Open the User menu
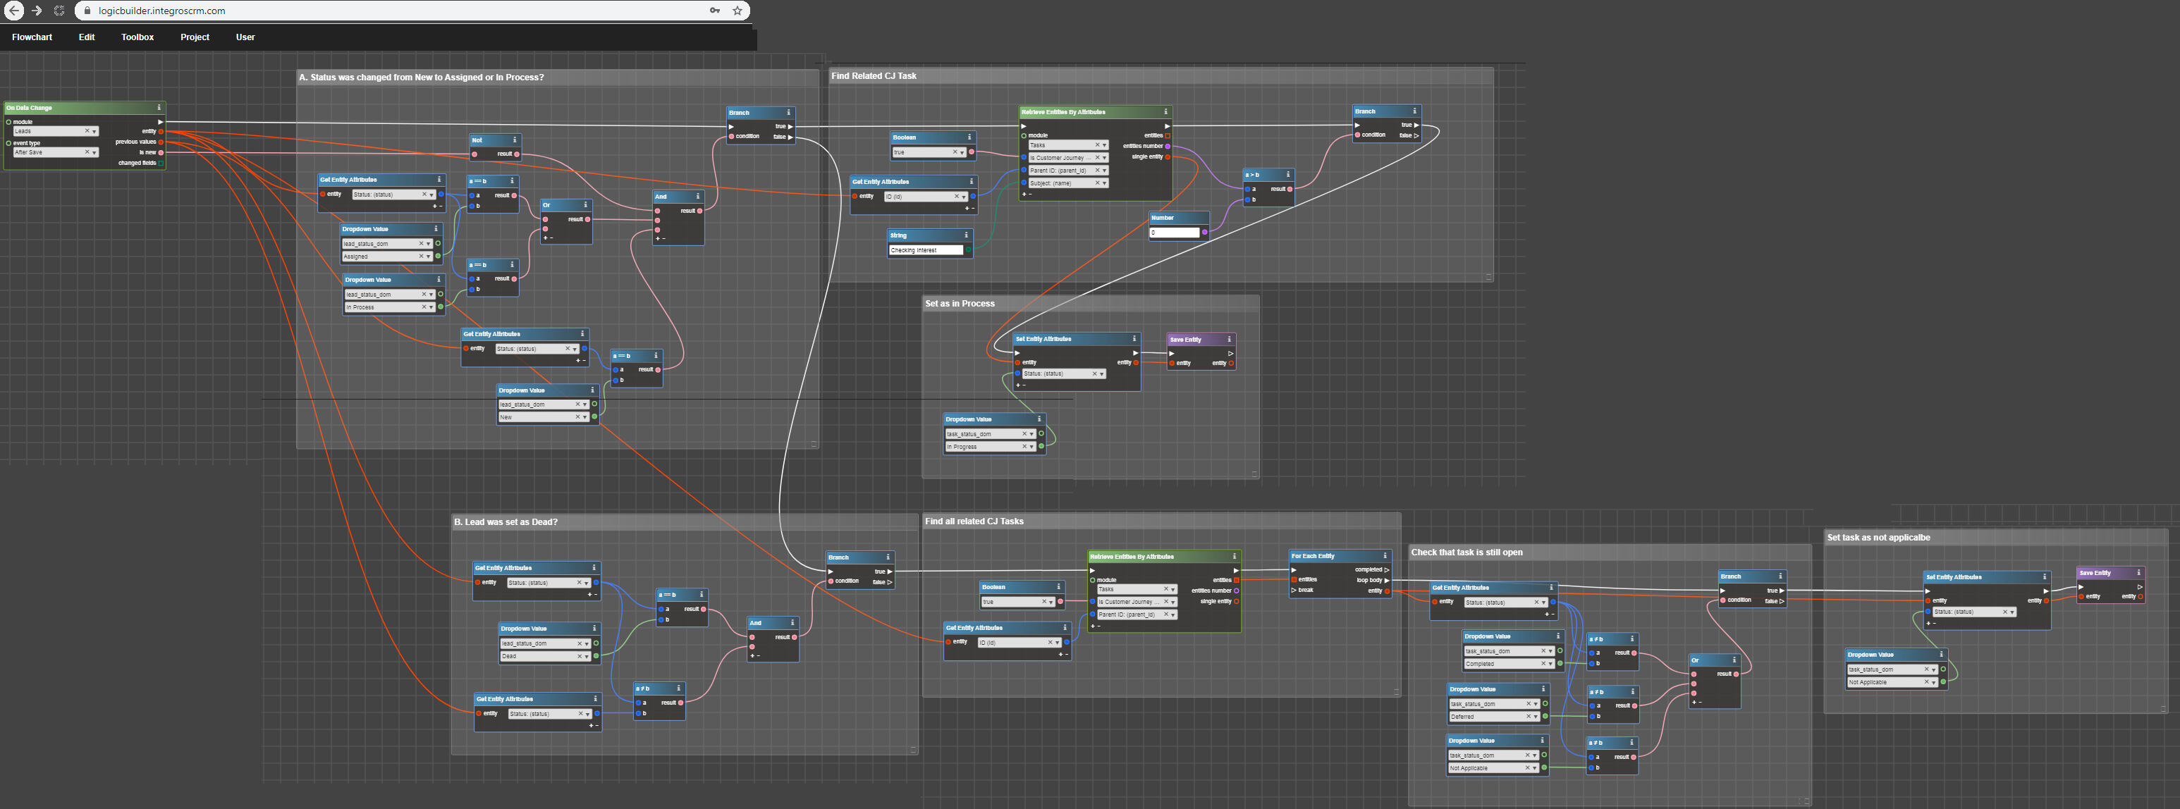 [245, 37]
